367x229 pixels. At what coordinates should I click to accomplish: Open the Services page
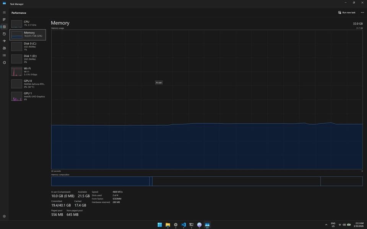[x=4, y=62]
